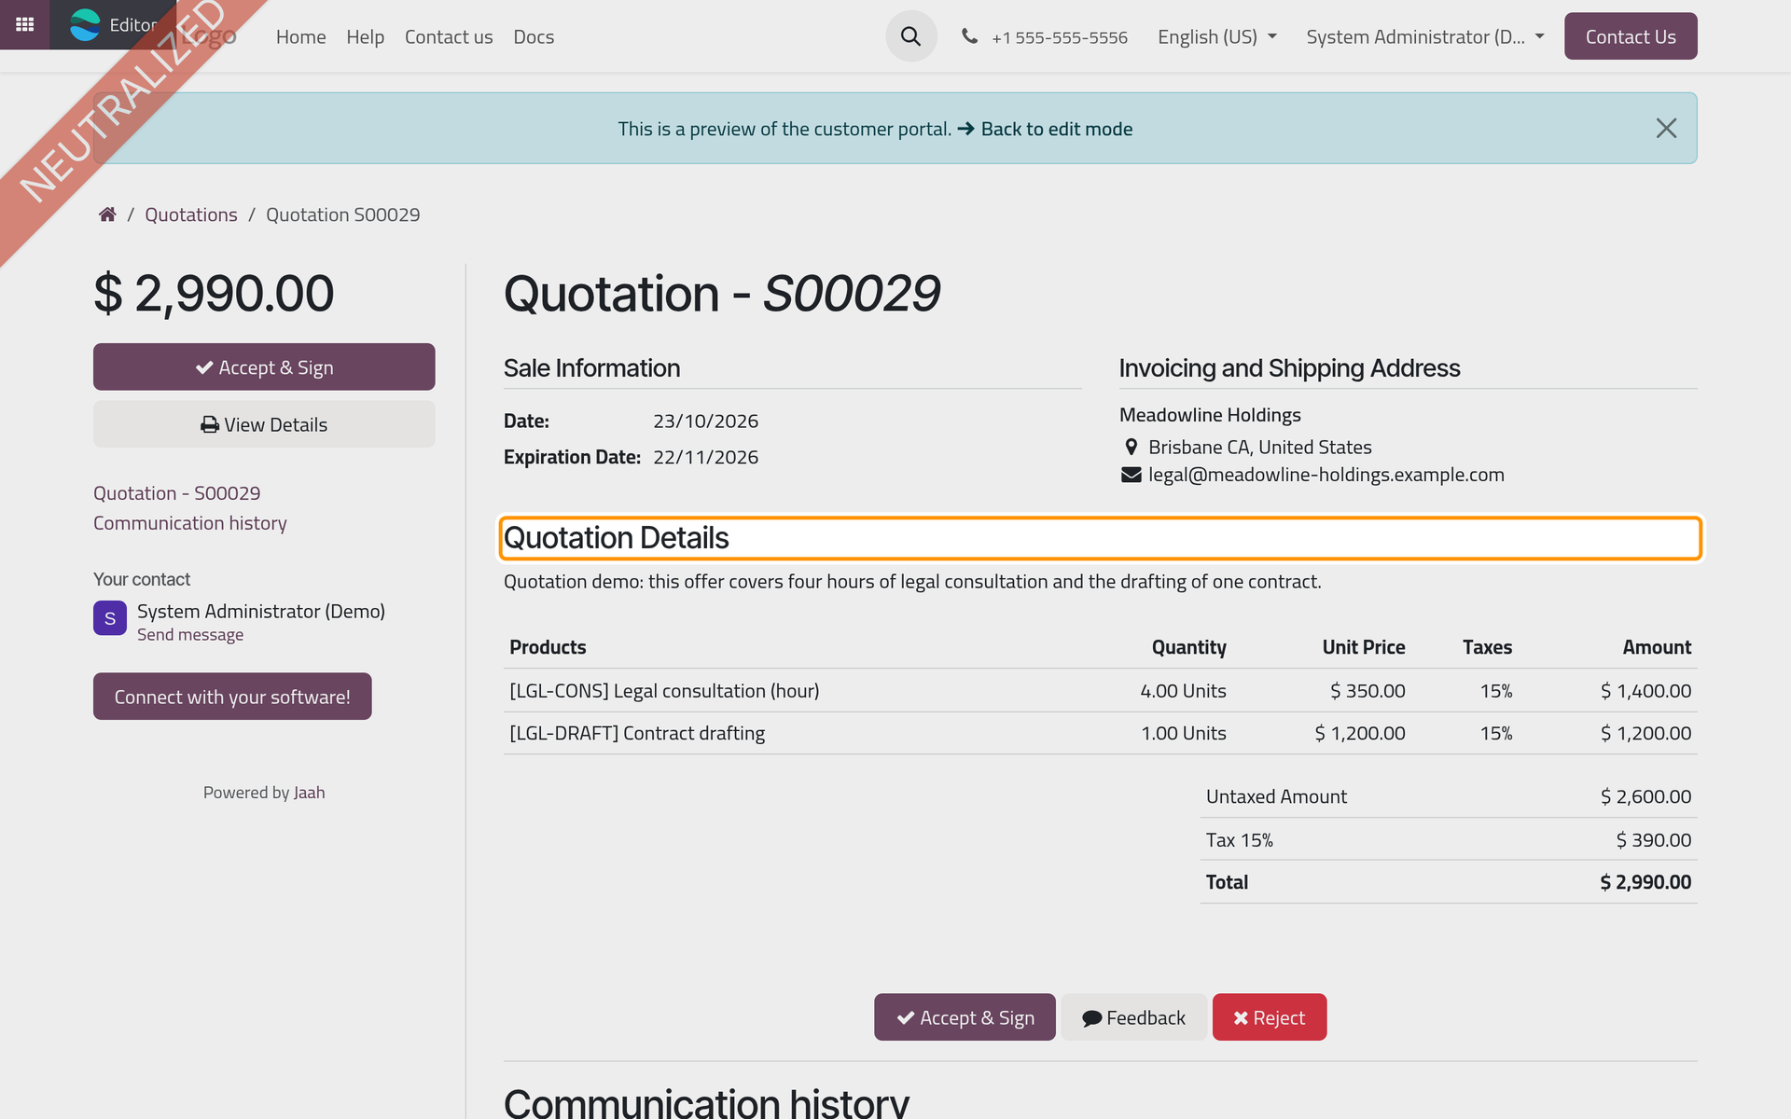
Task: Click the home breadcrumb icon
Action: pos(107,214)
